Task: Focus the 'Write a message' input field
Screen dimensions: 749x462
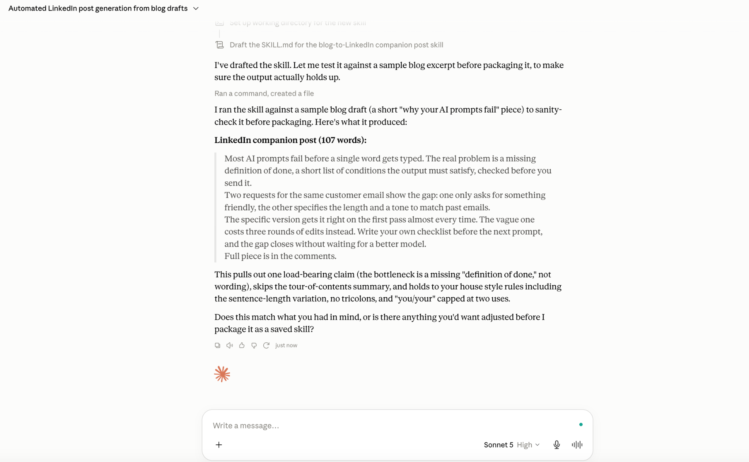Action: (x=391, y=425)
